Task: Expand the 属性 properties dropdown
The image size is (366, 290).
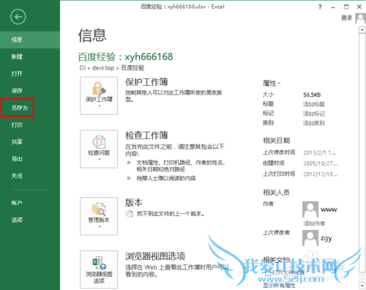Action: [x=272, y=83]
